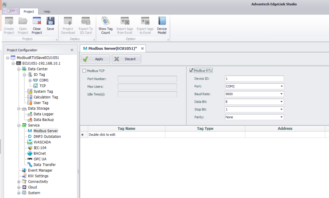Enable the Modbus TCP checkbox

click(x=84, y=71)
